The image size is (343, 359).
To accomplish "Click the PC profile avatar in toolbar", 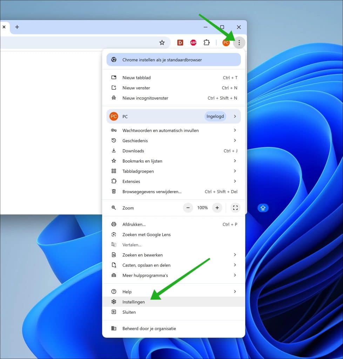I will pyautogui.click(x=226, y=42).
